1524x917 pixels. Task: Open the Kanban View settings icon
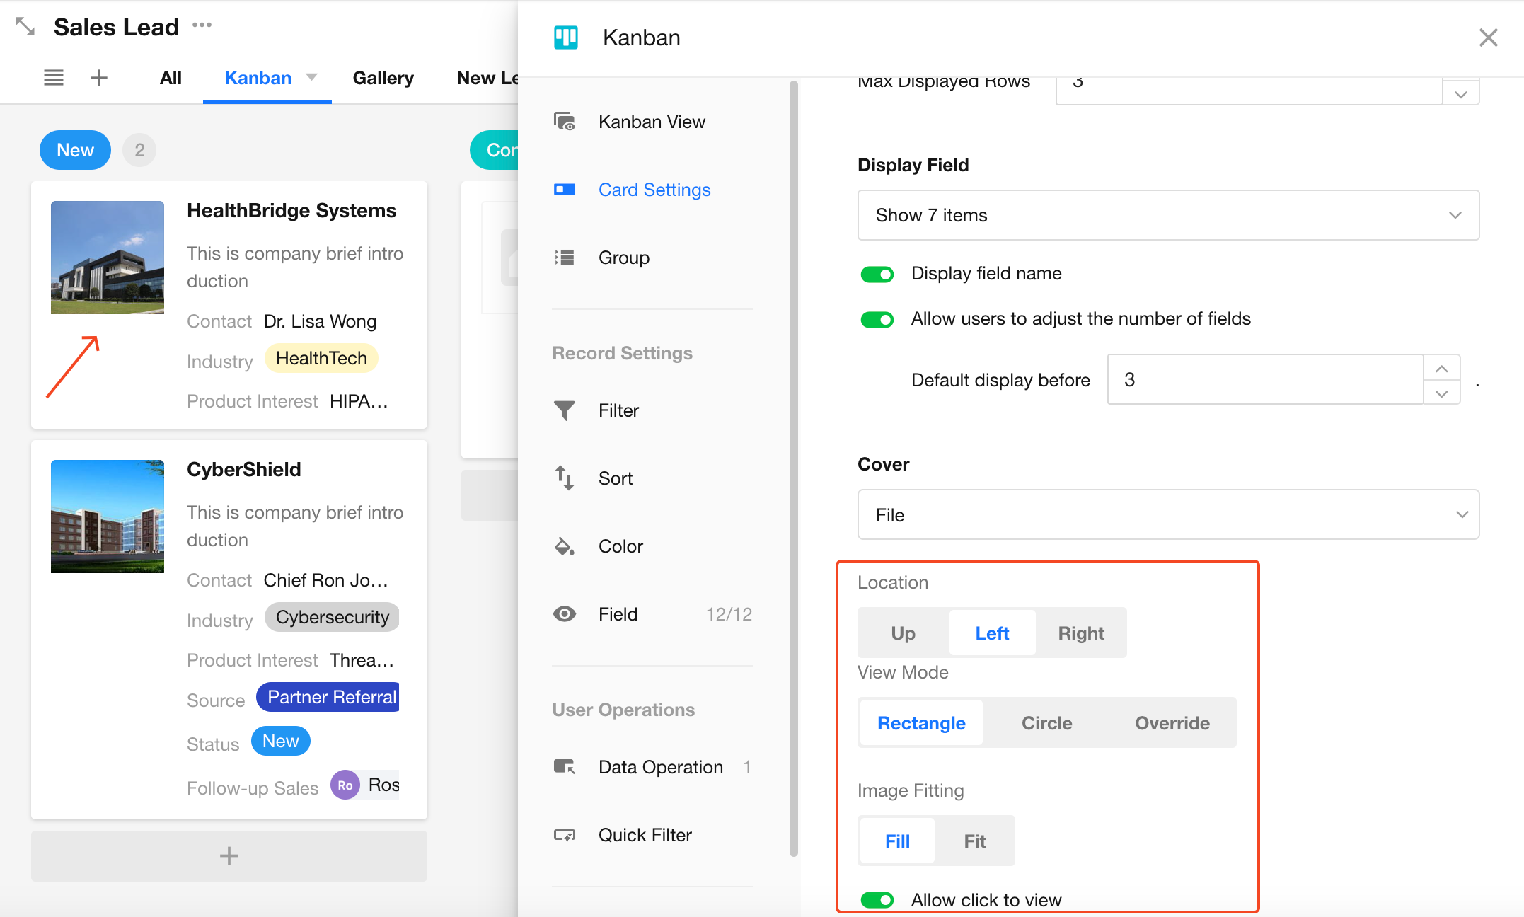pyautogui.click(x=564, y=122)
